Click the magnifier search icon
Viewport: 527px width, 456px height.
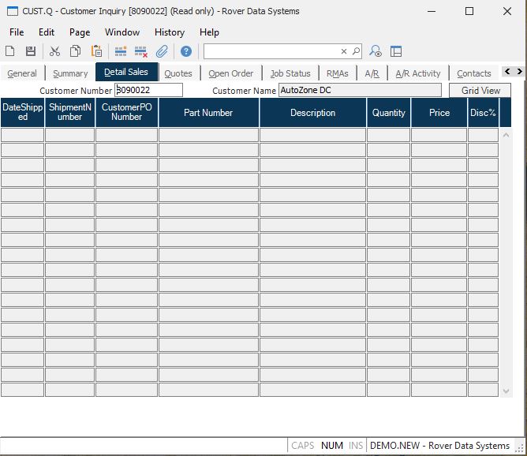point(356,51)
